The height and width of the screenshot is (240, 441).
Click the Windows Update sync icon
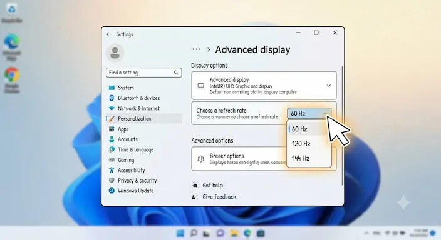[x=112, y=191]
